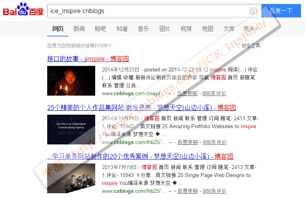The width and height of the screenshot is (305, 198).
Task: Open result 接口的故事 - jinspire - 博客园
Action: (88, 59)
